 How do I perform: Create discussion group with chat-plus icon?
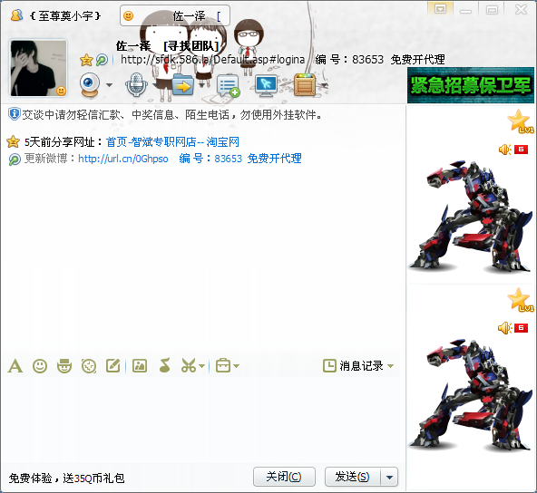[228, 85]
